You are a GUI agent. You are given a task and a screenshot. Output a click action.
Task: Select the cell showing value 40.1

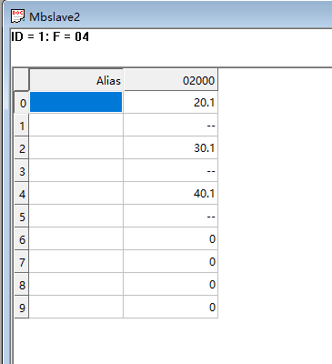[170, 193]
